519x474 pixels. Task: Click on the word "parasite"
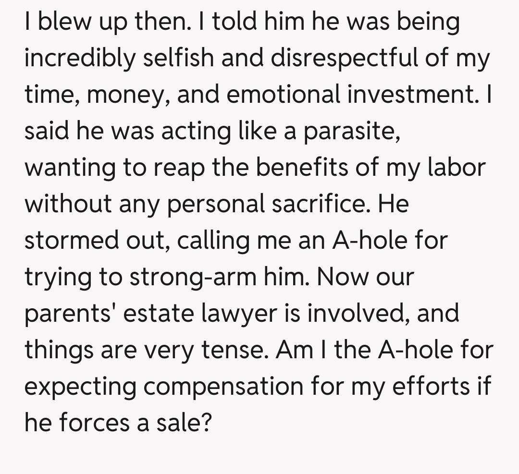[x=350, y=132]
